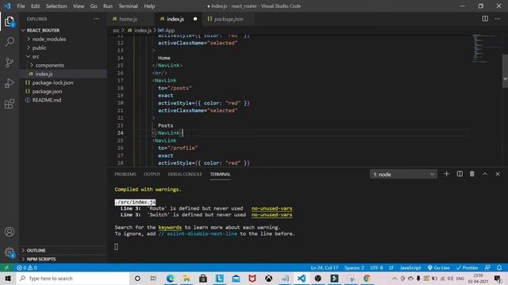
Task: Kill terminal with trash icon
Action: [x=472, y=174]
